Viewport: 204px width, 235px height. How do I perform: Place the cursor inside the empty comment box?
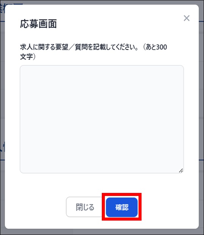click(x=102, y=119)
